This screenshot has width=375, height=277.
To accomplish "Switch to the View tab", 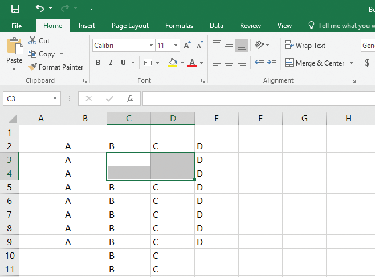I will click(284, 26).
